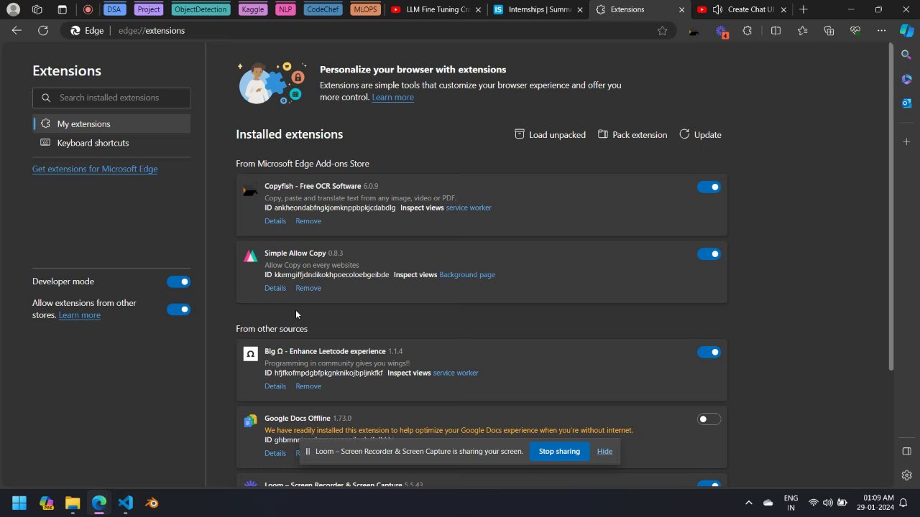This screenshot has width=920, height=517.
Task: Click the Copyfish fish icon in toolbar
Action: [694, 31]
